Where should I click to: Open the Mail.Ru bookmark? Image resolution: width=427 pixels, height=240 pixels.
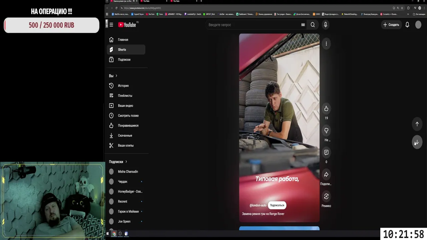pos(121,14)
